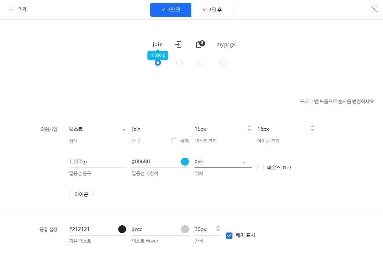Switch to the 로그인 후 tab
Screen dimensions: 383x276
tap(212, 10)
